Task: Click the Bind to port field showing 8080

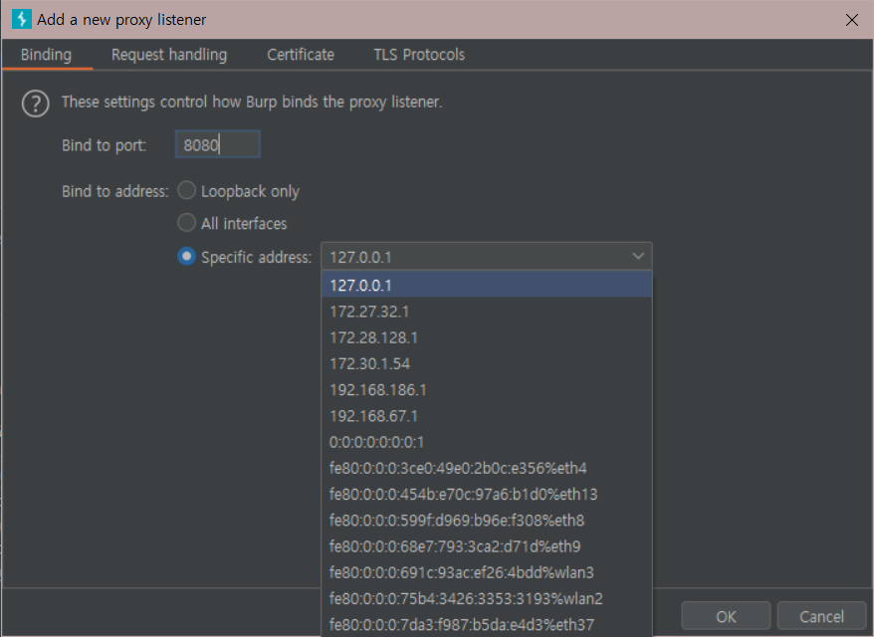Action: click(x=217, y=145)
